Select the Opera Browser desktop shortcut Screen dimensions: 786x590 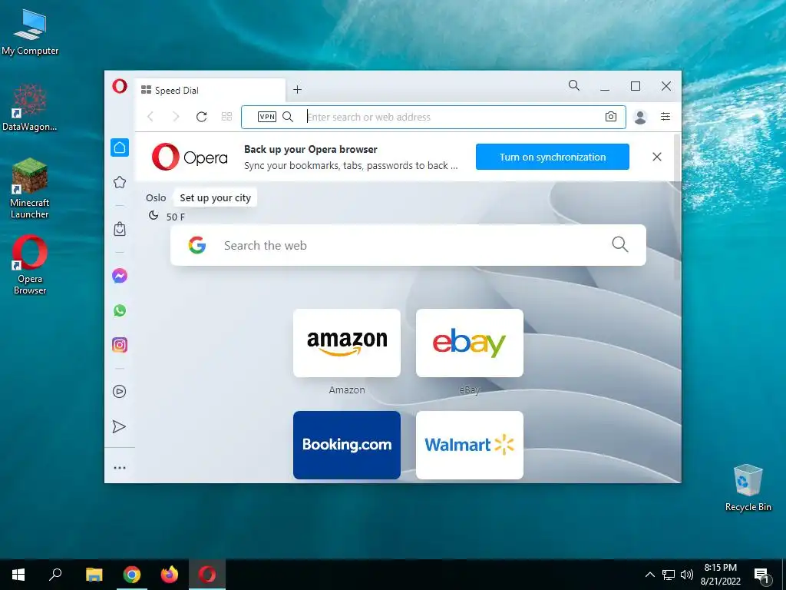click(x=30, y=265)
